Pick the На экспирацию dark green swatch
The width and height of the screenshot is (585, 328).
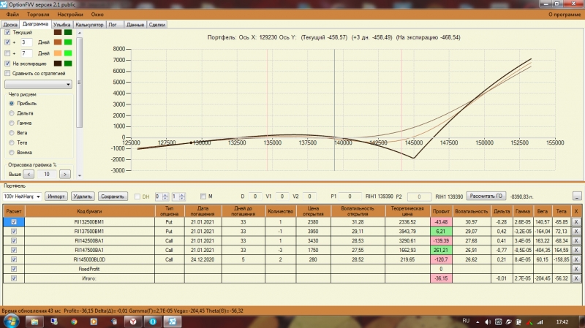pyautogui.click(x=68, y=64)
